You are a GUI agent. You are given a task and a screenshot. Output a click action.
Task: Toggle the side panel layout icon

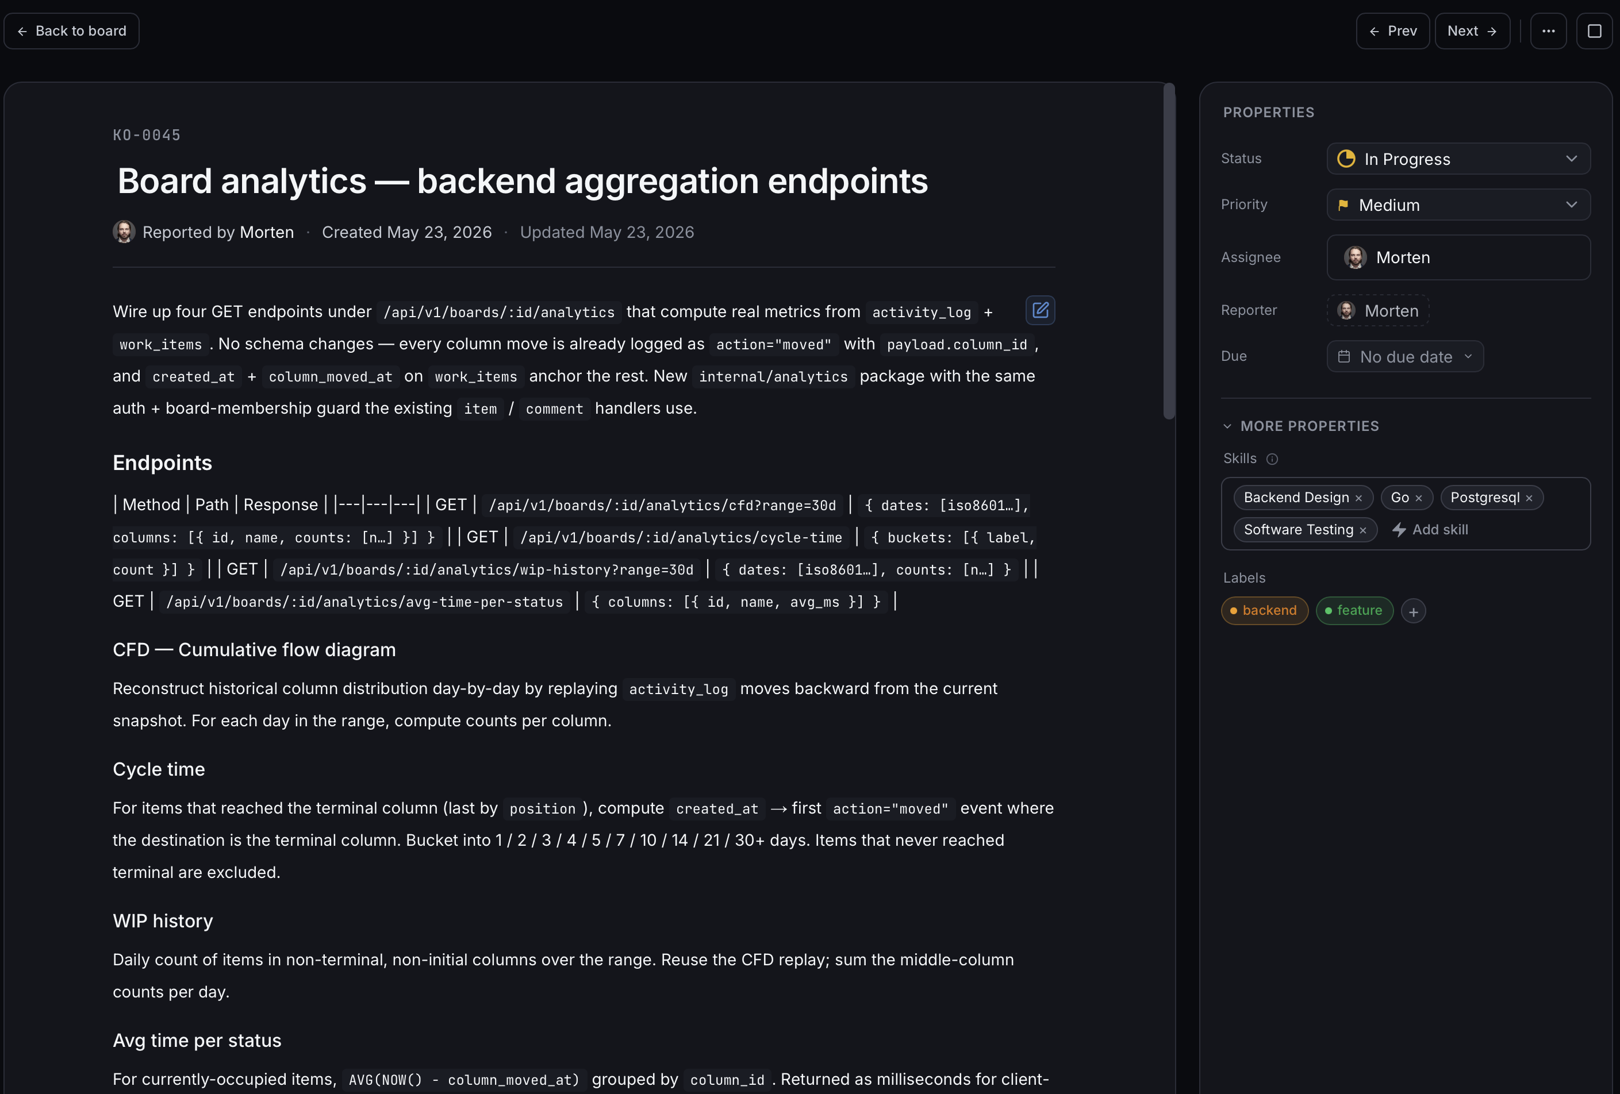(1594, 30)
